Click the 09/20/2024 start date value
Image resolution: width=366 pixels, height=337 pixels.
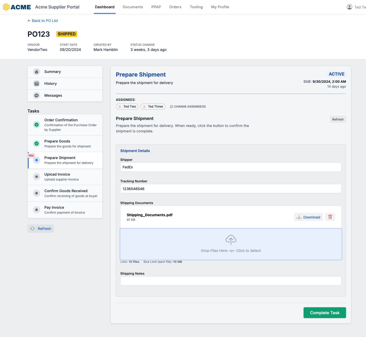point(70,50)
